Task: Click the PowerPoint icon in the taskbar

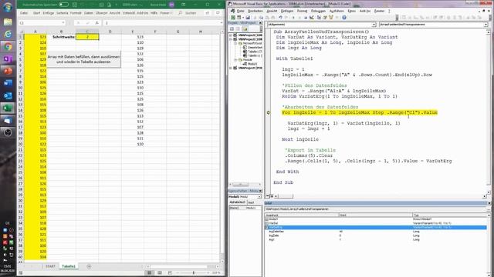Action: coord(8,71)
